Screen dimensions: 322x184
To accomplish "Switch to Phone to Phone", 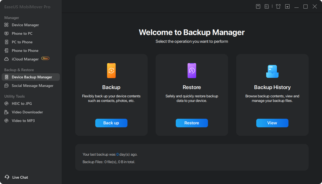I will pos(25,51).
